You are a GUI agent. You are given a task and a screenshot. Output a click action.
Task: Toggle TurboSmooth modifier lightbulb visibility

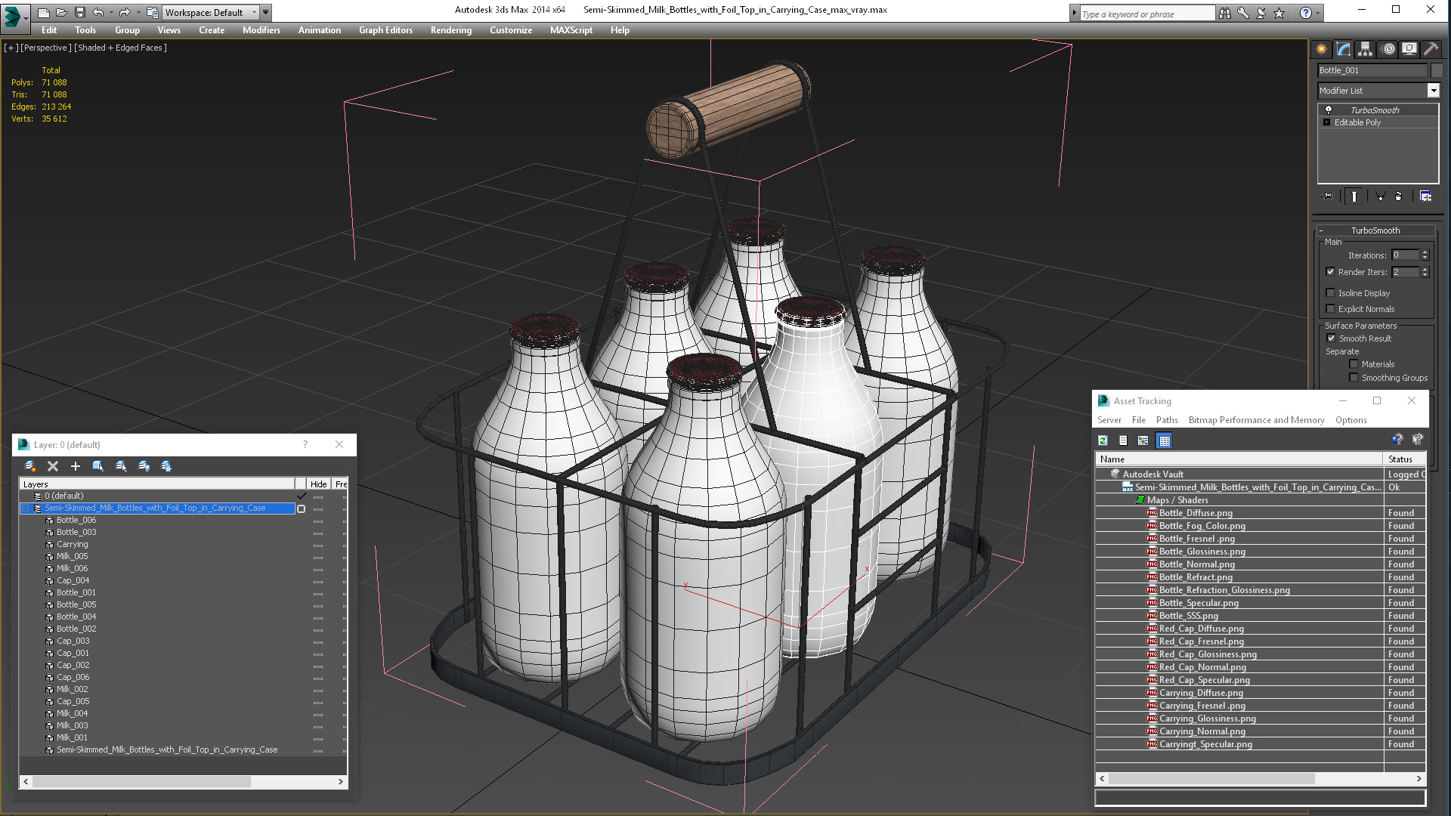pyautogui.click(x=1328, y=110)
